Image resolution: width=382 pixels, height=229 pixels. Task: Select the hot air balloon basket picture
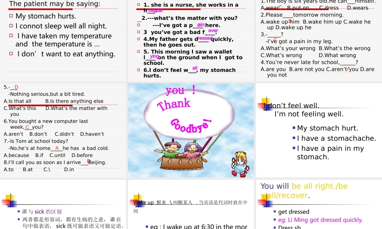pyautogui.click(x=182, y=156)
